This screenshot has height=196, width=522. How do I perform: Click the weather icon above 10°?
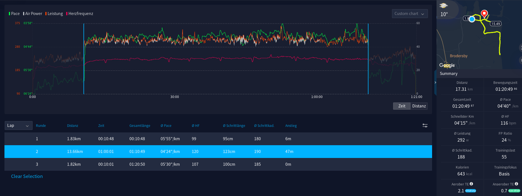(443, 6)
